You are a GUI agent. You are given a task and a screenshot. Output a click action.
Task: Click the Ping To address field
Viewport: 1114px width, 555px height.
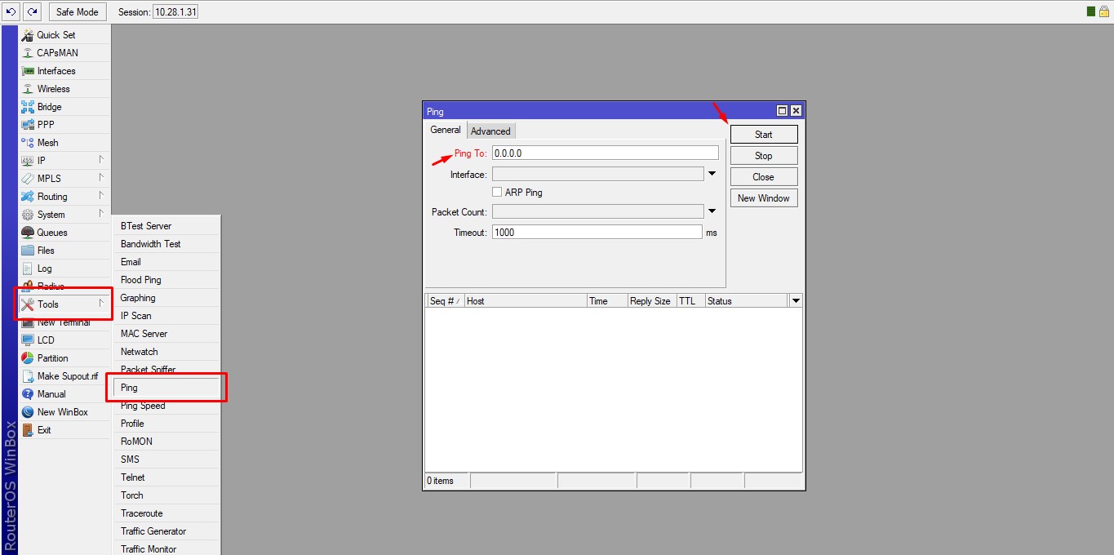pyautogui.click(x=606, y=153)
